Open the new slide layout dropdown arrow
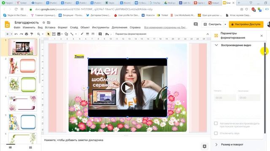270x151 pixels. point(11,34)
